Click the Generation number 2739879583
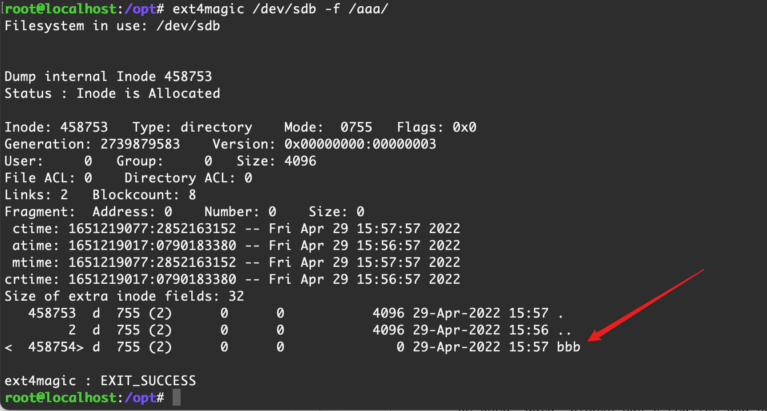Viewport: 767px width, 411px height. (x=140, y=144)
